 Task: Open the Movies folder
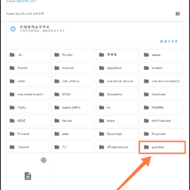(73, 121)
